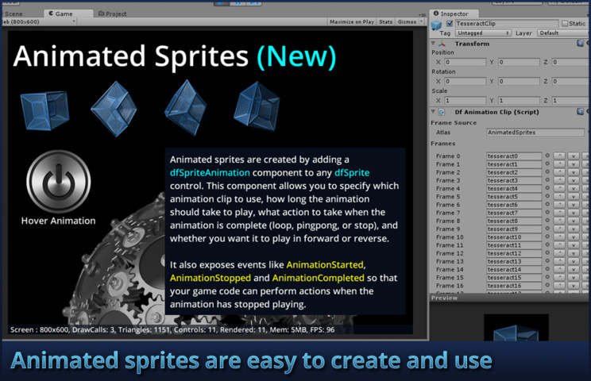
Task: Open the Untagged Tag dropdown
Action: tap(483, 33)
